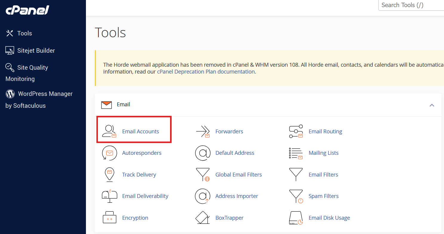Click the Default Address at-sign icon
The height and width of the screenshot is (234, 444).
point(203,153)
